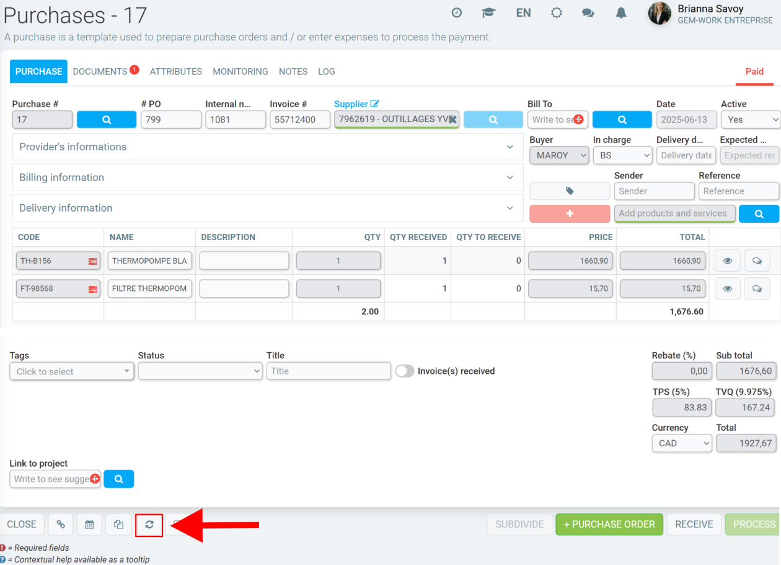Click the Invoice # input field
The width and height of the screenshot is (781, 565).
point(300,119)
